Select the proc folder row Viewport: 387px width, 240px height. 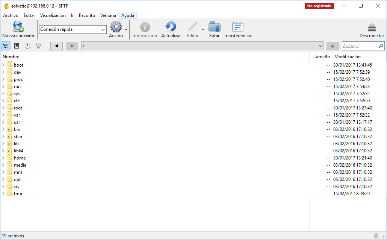tap(193, 79)
